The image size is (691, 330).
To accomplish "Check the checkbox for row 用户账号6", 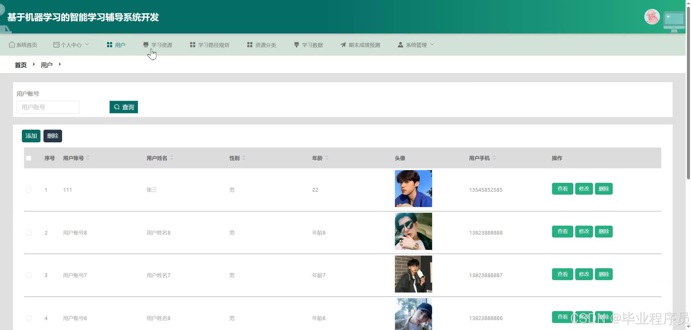I will [x=29, y=318].
